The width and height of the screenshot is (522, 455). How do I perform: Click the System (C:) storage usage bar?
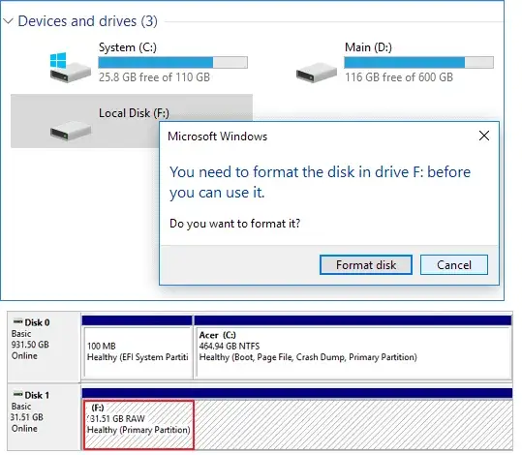click(172, 62)
